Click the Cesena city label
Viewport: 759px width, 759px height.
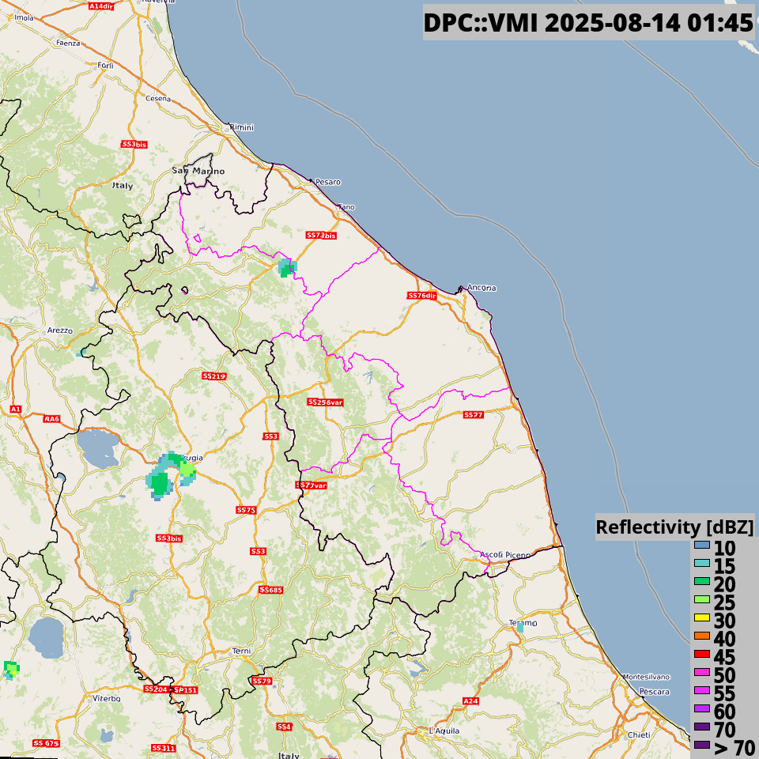[x=158, y=98]
